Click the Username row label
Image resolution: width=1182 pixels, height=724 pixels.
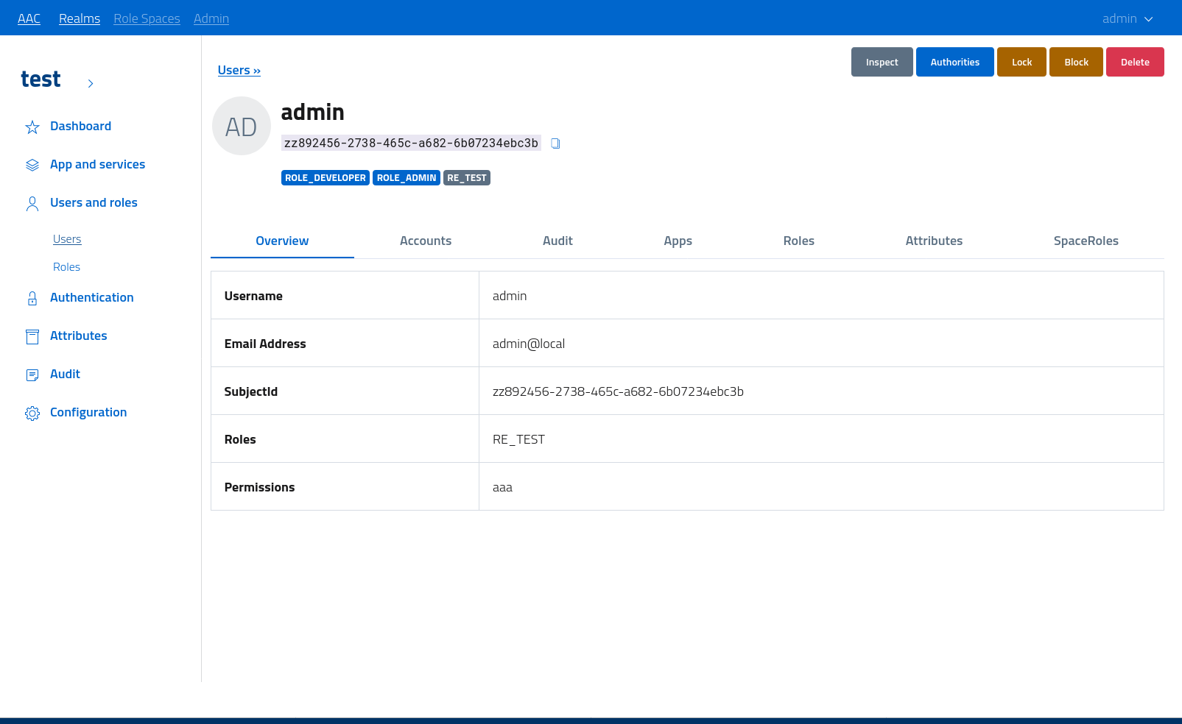(253, 296)
